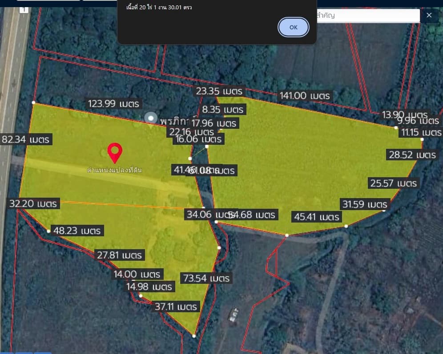Click the 28.52 เมตร measurement label

(x=412, y=155)
